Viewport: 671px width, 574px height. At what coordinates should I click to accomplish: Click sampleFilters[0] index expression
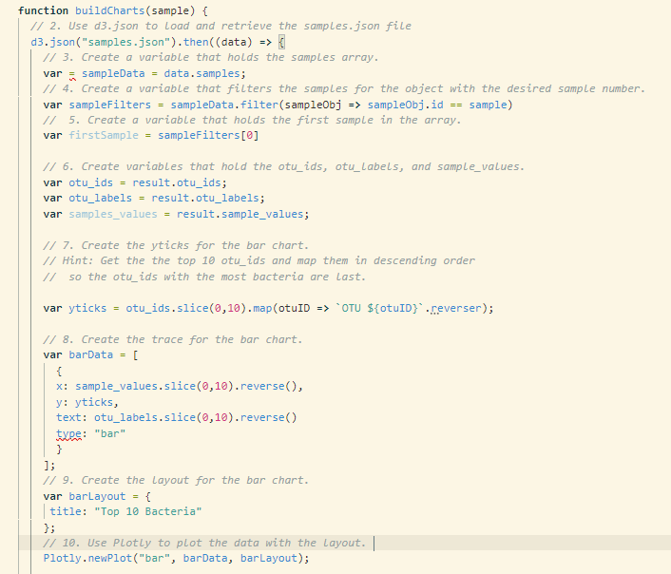(x=208, y=135)
